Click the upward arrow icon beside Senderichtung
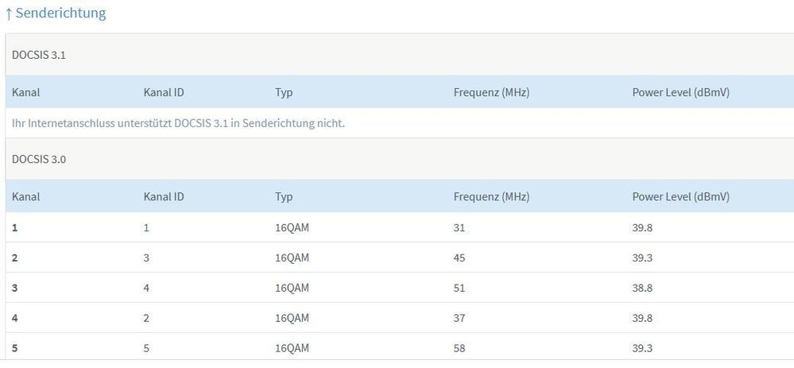Image resolution: width=794 pixels, height=368 pixels. pos(9,14)
